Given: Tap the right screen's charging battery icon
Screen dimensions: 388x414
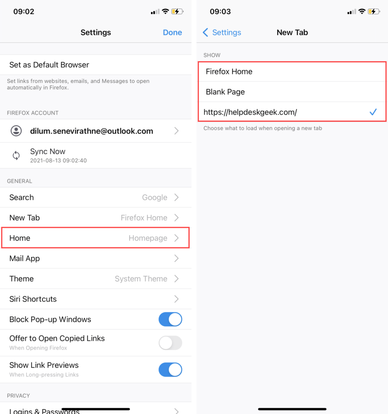Looking at the screenshot, I should click(374, 12).
